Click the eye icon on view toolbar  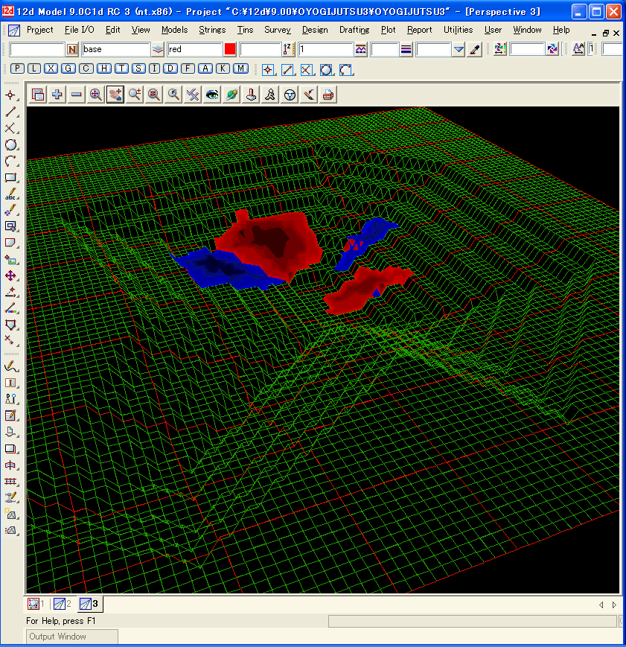(212, 95)
